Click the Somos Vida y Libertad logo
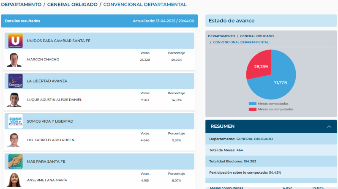 (16, 121)
